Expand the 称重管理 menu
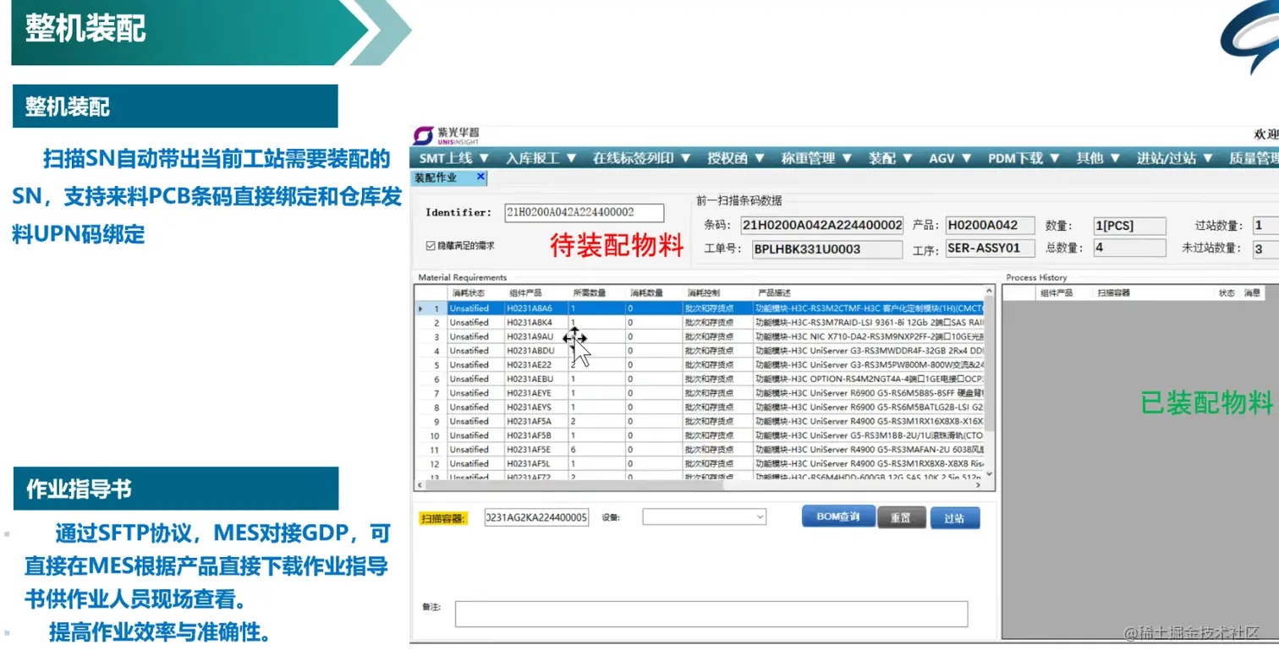The width and height of the screenshot is (1279, 661). pos(816,158)
